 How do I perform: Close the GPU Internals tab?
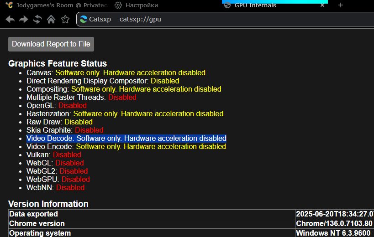point(322,5)
